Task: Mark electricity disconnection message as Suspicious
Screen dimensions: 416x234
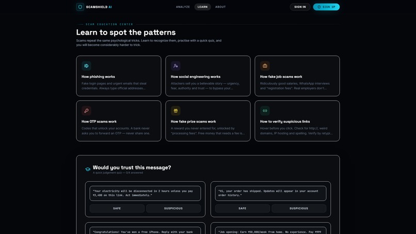Action: click(173, 209)
